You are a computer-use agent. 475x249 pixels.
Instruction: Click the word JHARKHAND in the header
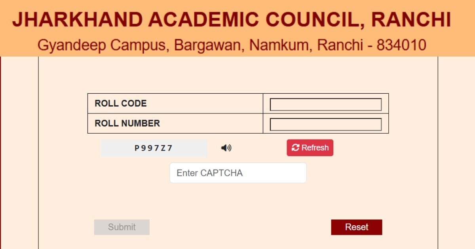[77, 20]
